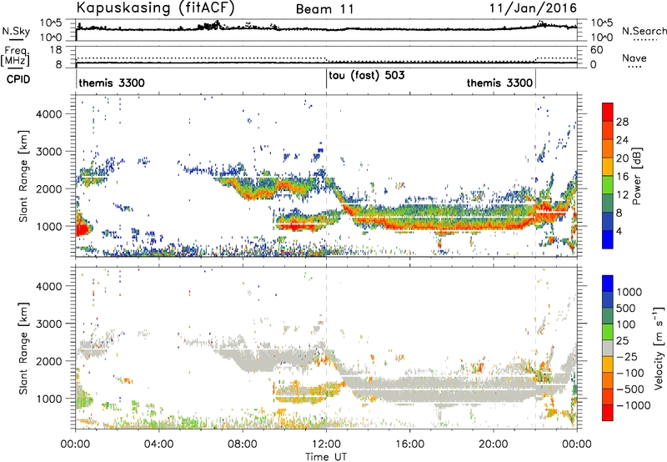This screenshot has height=462, width=667.
Task: Click the 'N.Search' legend label
Action: coord(644,31)
